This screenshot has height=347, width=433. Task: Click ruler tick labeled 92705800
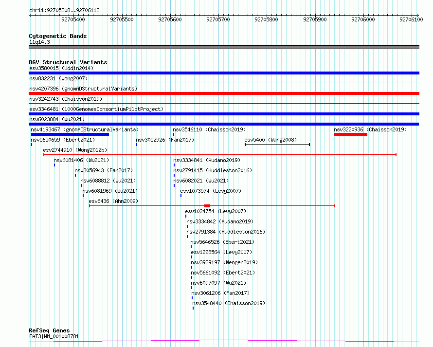(266, 19)
